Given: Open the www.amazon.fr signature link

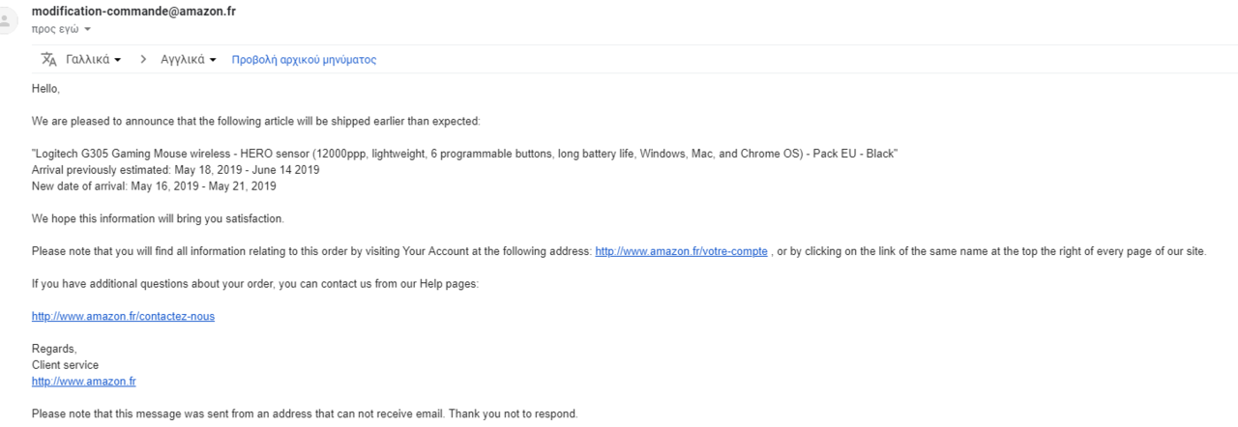Looking at the screenshot, I should (x=83, y=382).
